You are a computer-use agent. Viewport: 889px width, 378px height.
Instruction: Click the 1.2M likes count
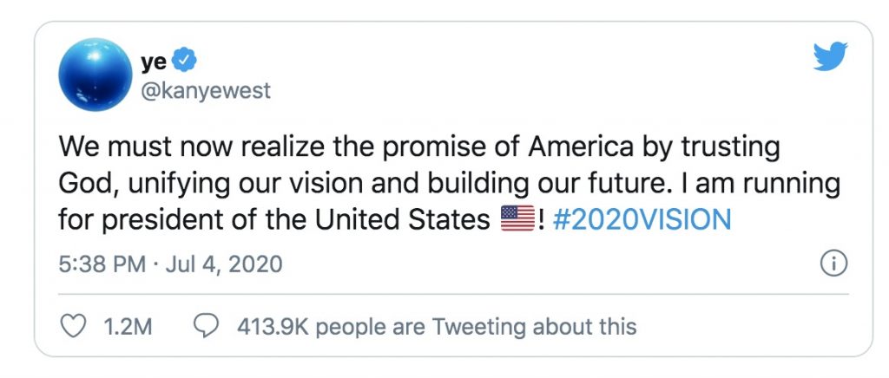click(128, 327)
